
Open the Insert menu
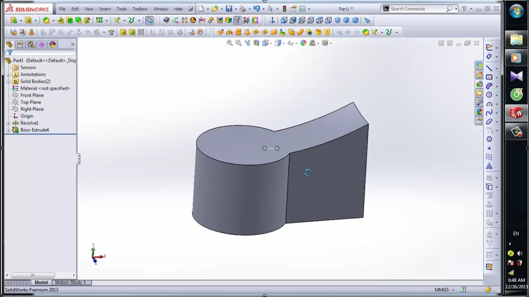click(x=105, y=9)
